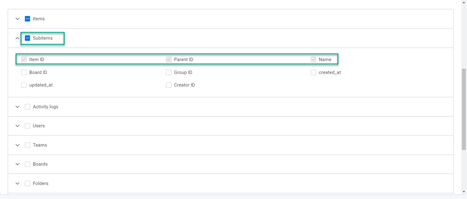Viewport: 467px width, 199px height.
Task: Enable the Group ID field
Action: pos(169,73)
